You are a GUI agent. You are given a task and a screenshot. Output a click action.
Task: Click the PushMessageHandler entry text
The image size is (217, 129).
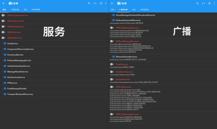(x=17, y=88)
